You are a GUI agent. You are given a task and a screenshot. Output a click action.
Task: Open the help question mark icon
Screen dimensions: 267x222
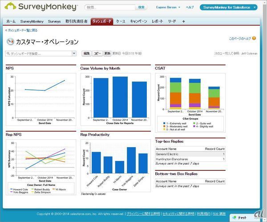tap(254, 38)
